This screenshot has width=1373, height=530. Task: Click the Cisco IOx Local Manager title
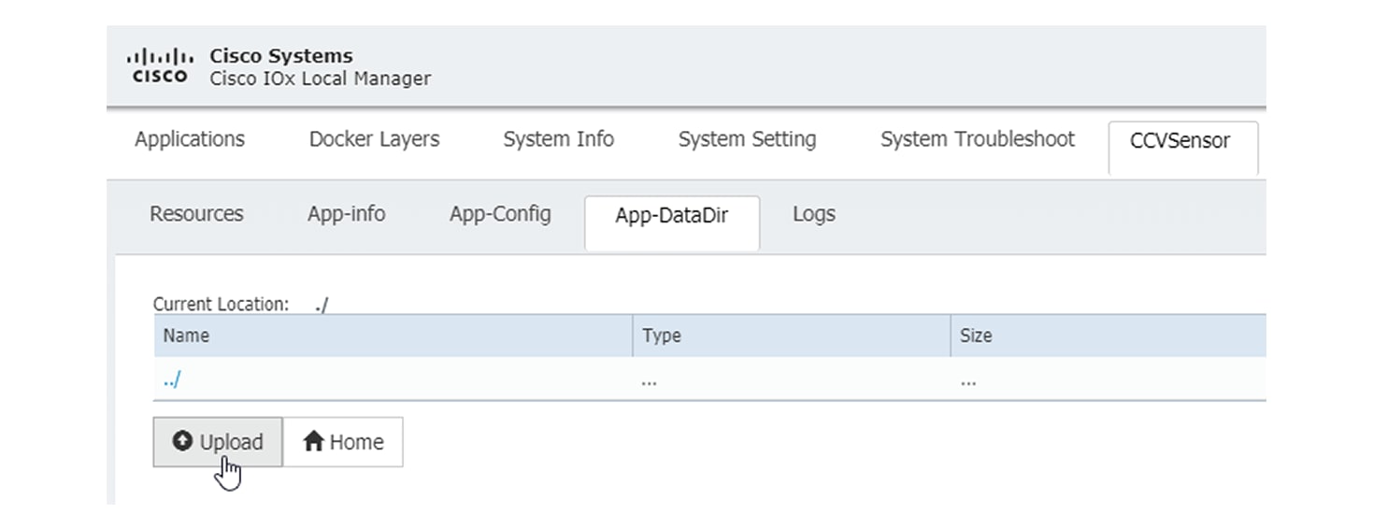[321, 79]
